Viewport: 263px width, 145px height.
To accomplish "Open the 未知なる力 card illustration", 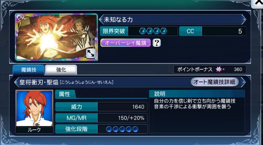I will [56, 37].
